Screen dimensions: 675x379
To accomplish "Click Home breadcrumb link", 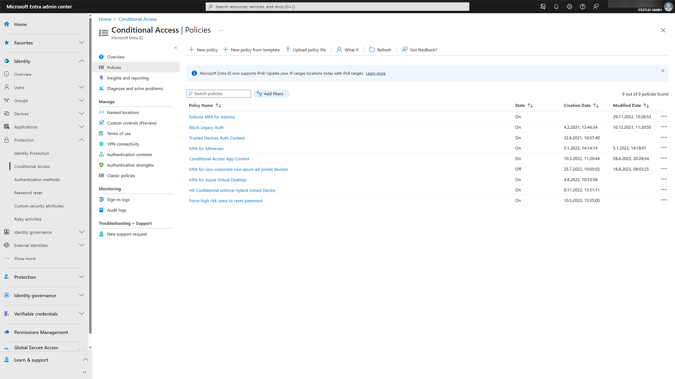I will click(x=105, y=19).
